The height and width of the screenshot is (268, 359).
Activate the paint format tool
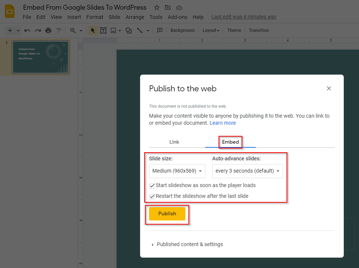coord(59,30)
